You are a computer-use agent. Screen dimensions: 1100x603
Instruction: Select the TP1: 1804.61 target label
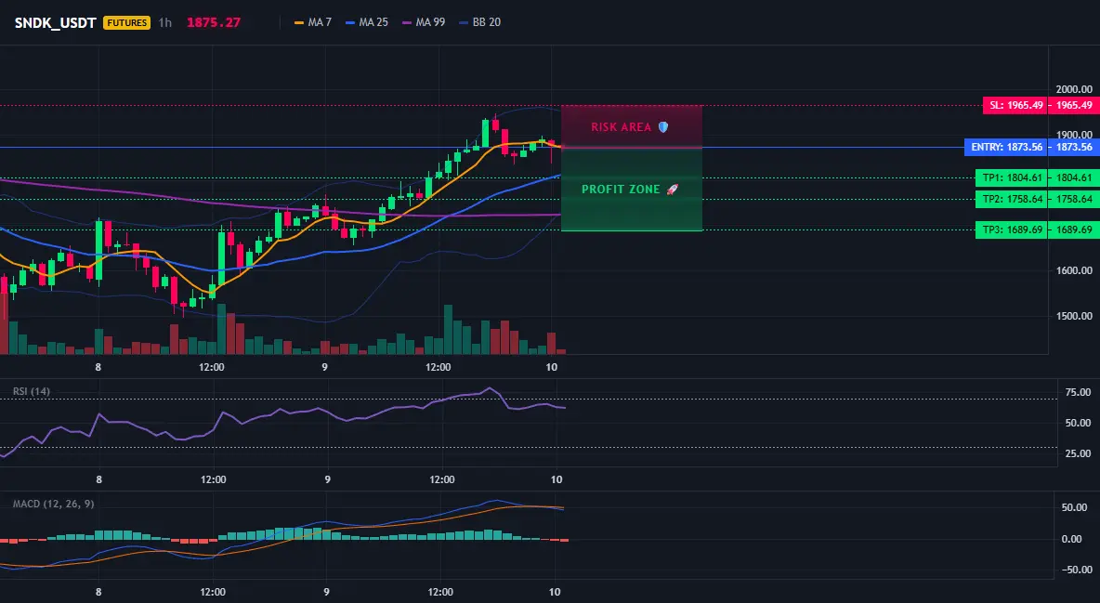pyautogui.click(x=1012, y=177)
